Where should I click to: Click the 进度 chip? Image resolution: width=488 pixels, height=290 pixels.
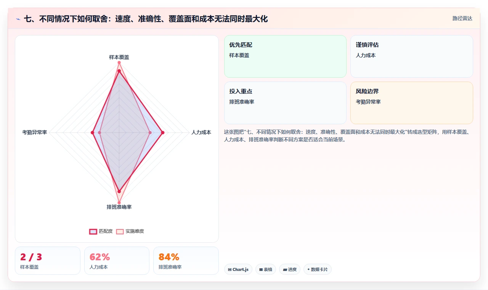point(290,269)
